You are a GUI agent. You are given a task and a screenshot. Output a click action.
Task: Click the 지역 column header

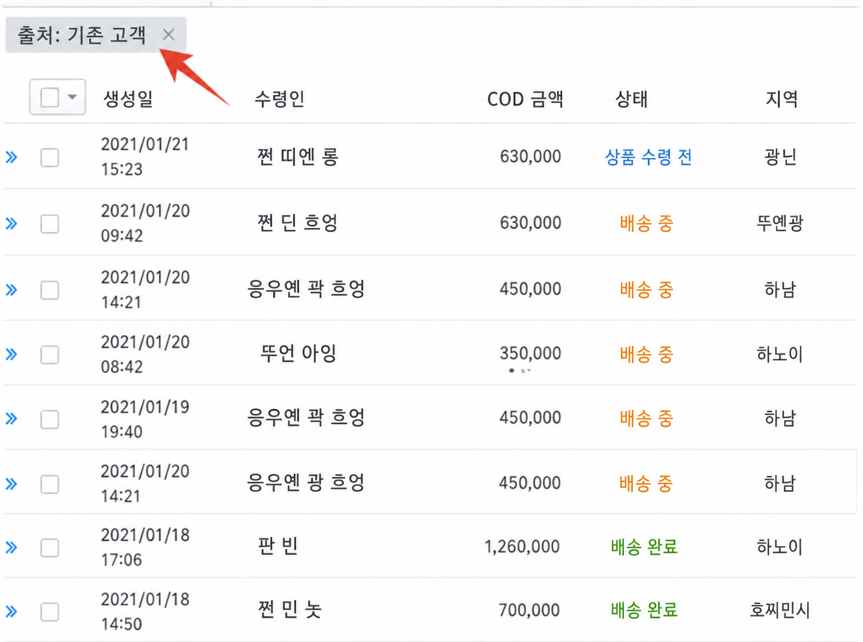(x=782, y=98)
